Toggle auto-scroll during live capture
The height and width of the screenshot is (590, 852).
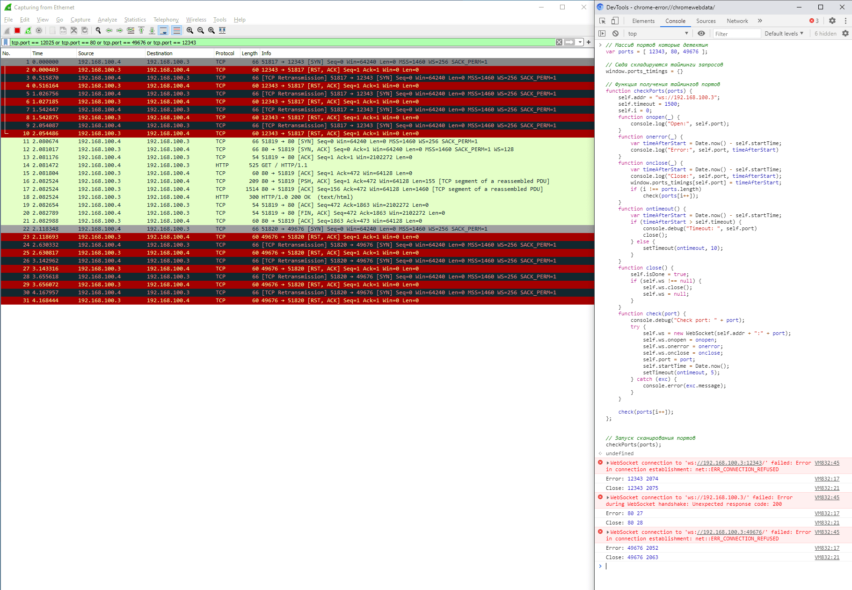tap(163, 30)
